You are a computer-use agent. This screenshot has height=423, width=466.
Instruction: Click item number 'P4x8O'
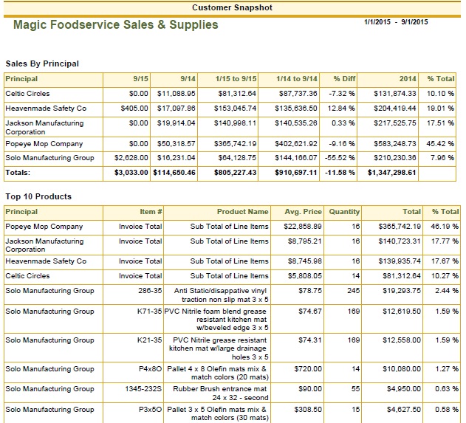pos(151,369)
